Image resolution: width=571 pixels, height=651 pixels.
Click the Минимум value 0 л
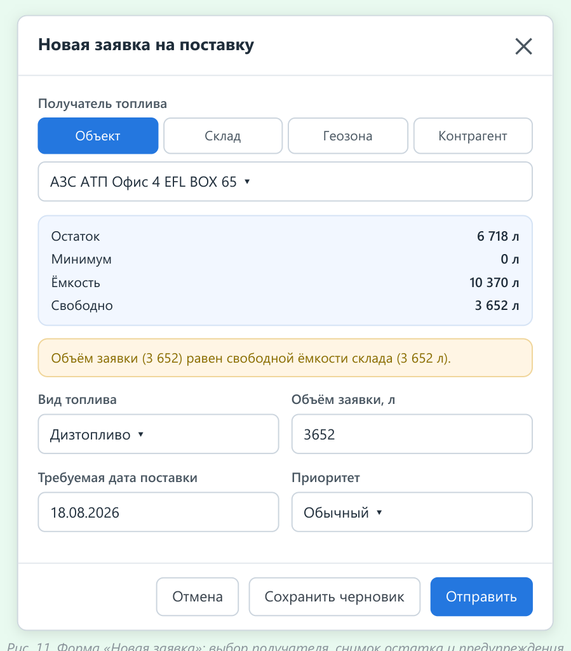click(x=509, y=259)
